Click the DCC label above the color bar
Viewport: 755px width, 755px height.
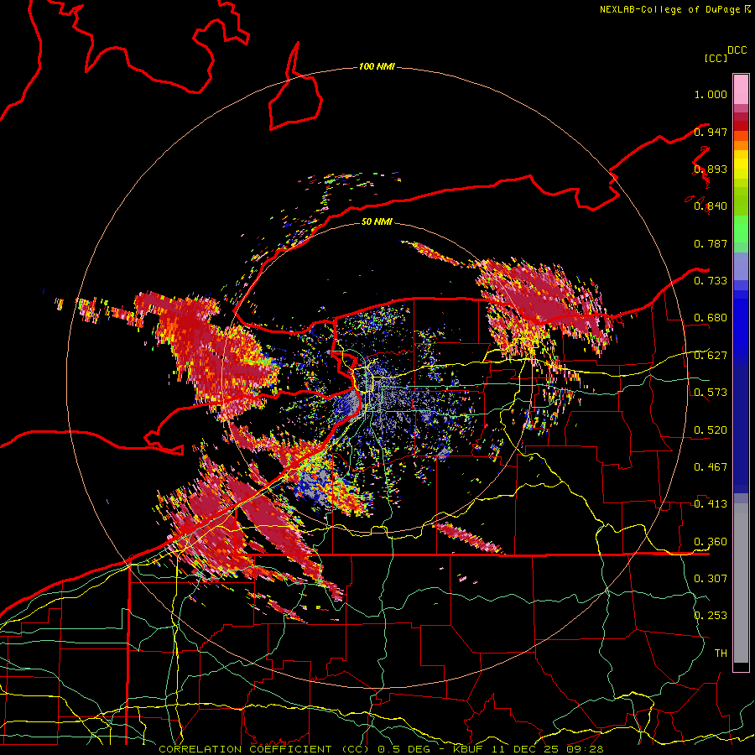coord(737,50)
